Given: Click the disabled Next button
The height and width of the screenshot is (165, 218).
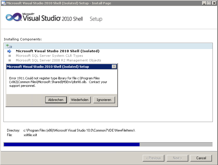Looking at the screenshot, I should [x=177, y=158].
